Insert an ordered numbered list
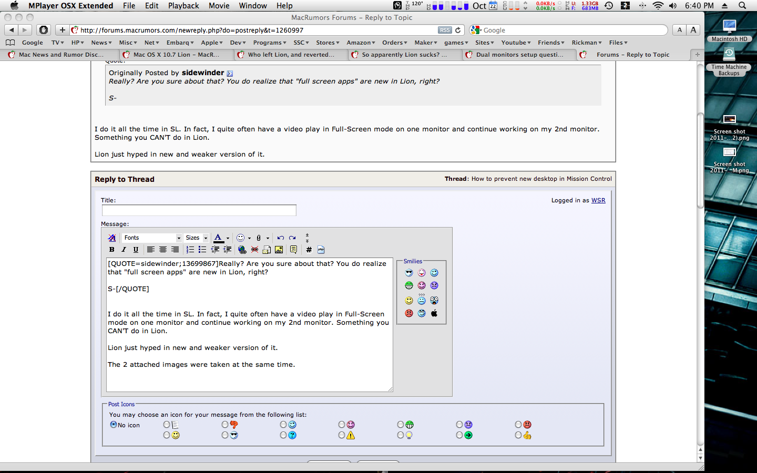Image resolution: width=757 pixels, height=473 pixels. (190, 250)
